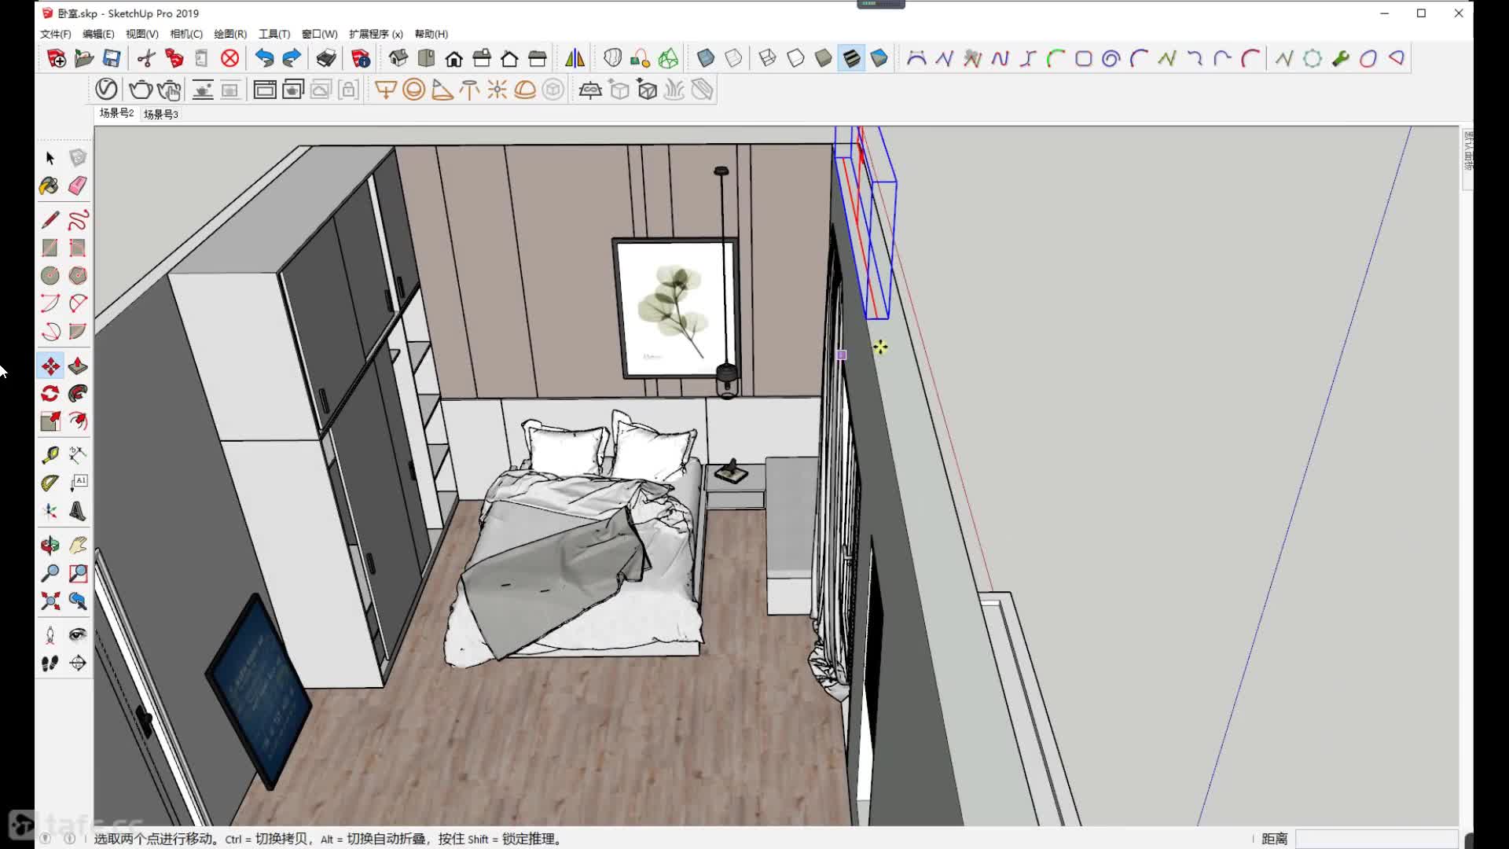Switch to iso view
The height and width of the screenshot is (849, 1509).
398,58
